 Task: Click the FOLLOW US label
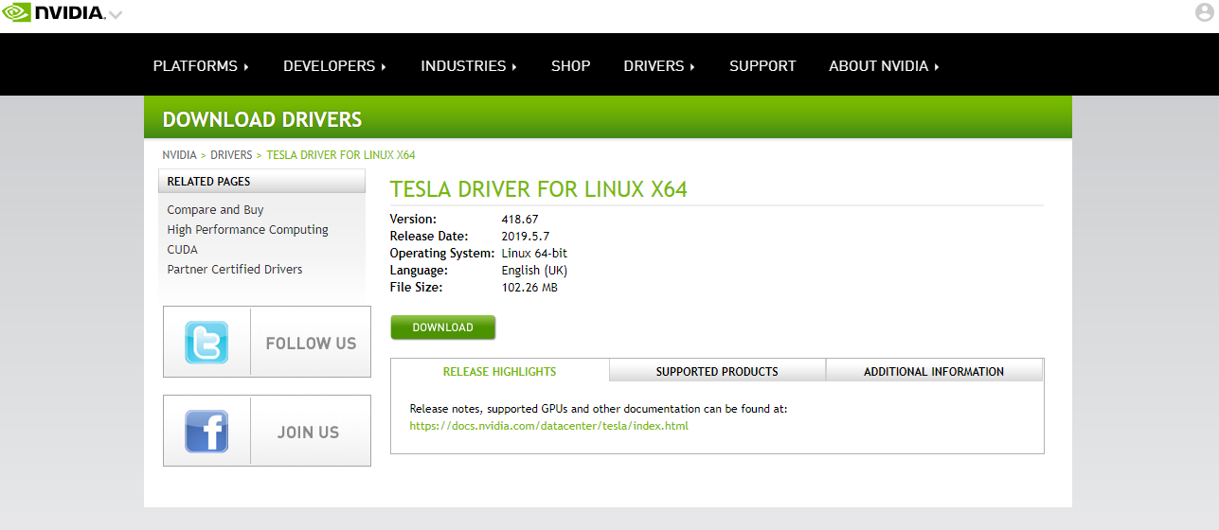(x=311, y=344)
